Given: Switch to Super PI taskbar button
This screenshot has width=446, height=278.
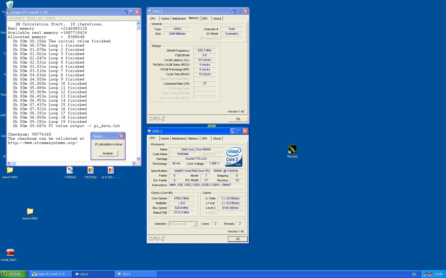Looking at the screenshot, I should click(x=51, y=274).
